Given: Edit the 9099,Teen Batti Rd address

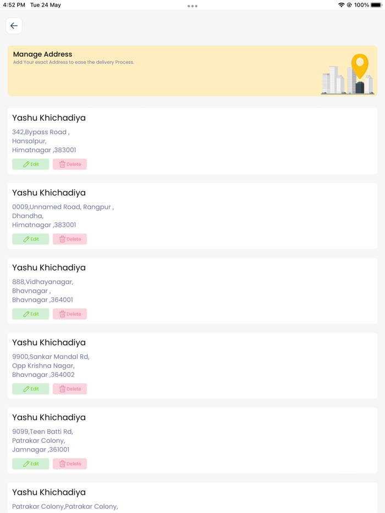Looking at the screenshot, I should (30, 464).
